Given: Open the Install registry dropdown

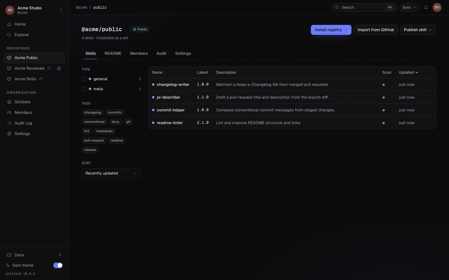Looking at the screenshot, I should [331, 30].
